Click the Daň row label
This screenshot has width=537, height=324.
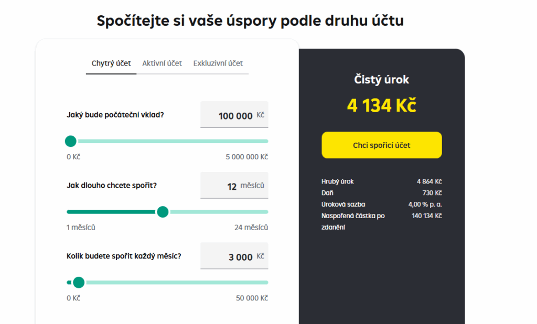(328, 193)
